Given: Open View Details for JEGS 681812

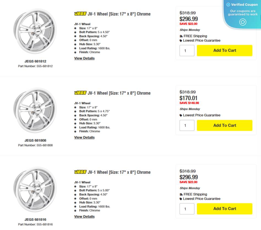Looking at the screenshot, I should tap(84, 58).
